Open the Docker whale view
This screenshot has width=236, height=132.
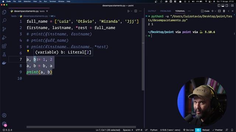4,63
